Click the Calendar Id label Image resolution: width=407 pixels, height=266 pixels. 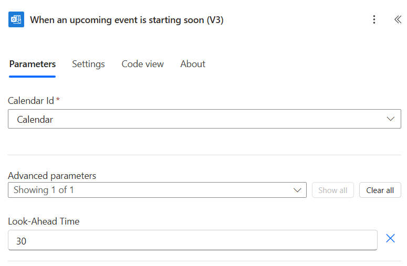click(31, 101)
